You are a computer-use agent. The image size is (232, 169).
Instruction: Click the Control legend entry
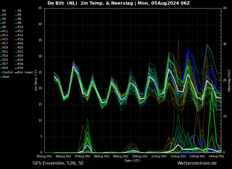click(x=8, y=73)
